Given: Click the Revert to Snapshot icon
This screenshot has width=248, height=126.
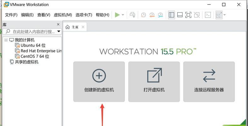Looking at the screenshot, I should click(152, 15).
